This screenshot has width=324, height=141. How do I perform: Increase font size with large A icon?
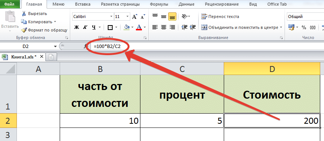134,17
